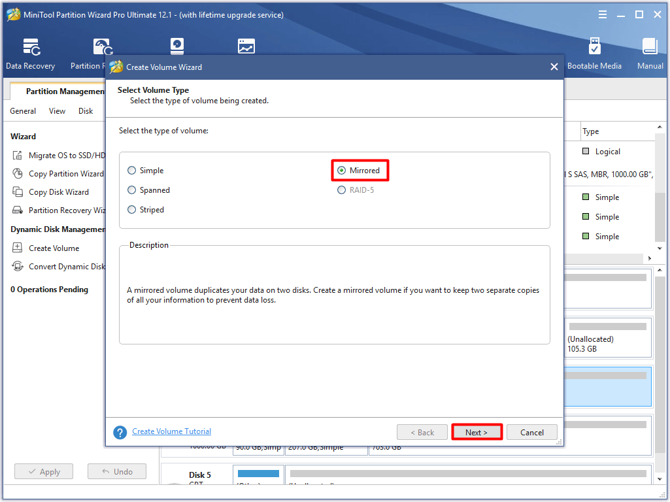Select the RAID-5 volume type
This screenshot has height=502, width=670.
pos(341,190)
